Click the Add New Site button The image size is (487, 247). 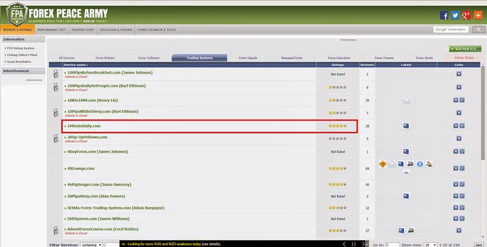tap(465, 49)
